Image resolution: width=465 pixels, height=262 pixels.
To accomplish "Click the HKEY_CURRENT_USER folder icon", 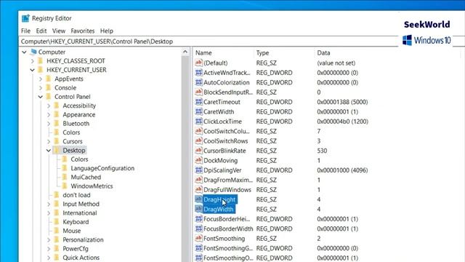I will (x=41, y=70).
